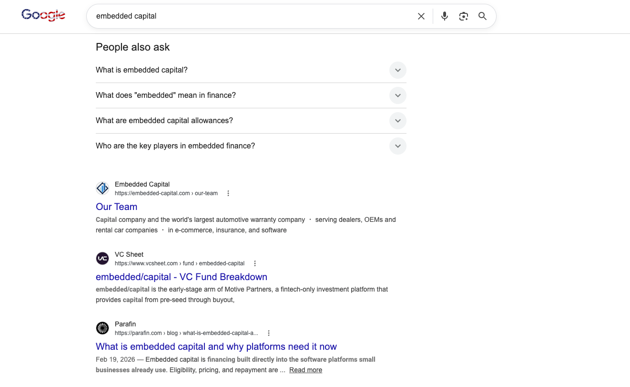The height and width of the screenshot is (387, 630).
Task: Click the parafin.com blog URL
Action: [x=186, y=333]
